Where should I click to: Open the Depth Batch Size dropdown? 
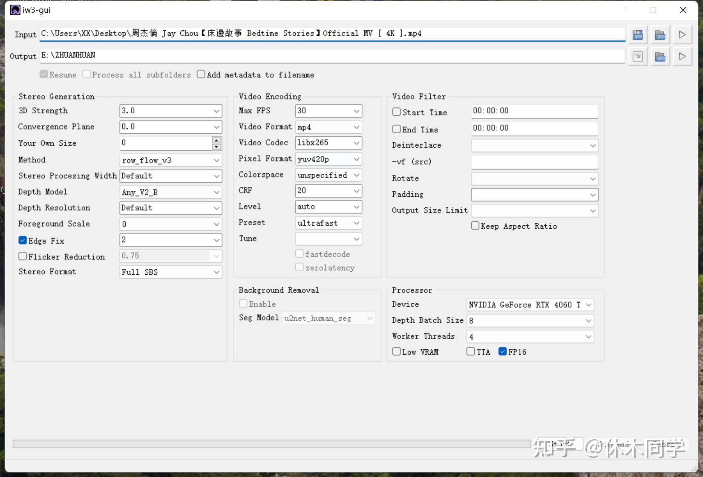pos(530,321)
